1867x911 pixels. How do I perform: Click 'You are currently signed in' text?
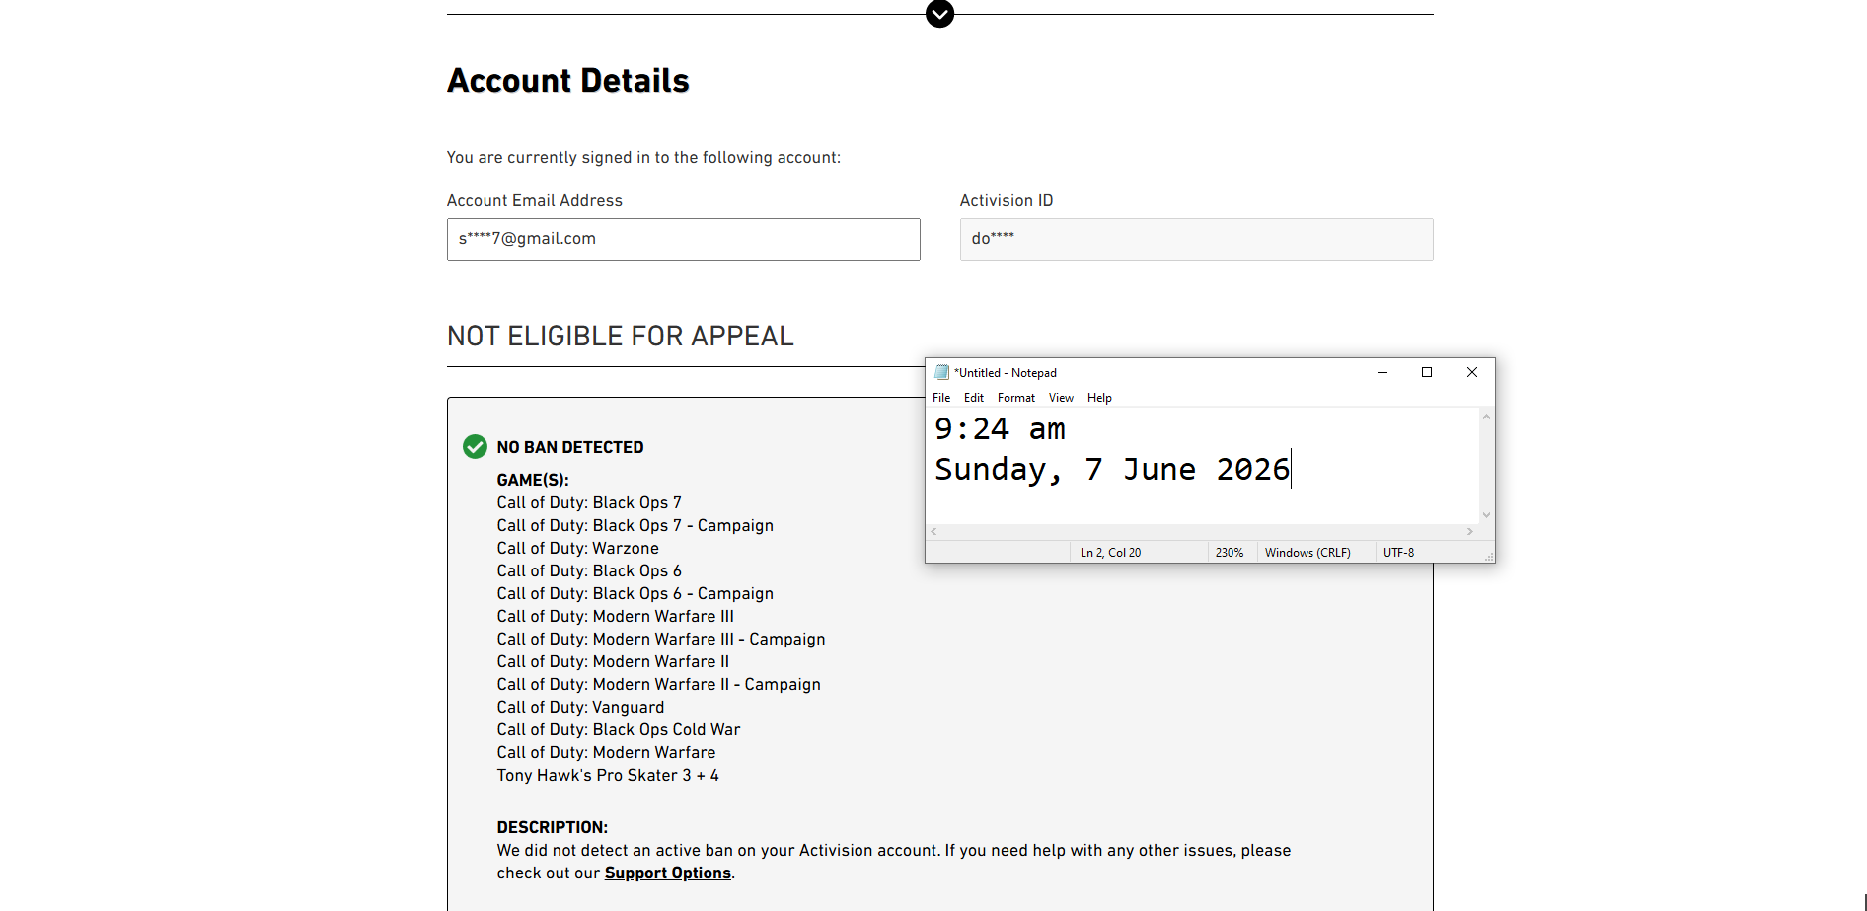[643, 157]
